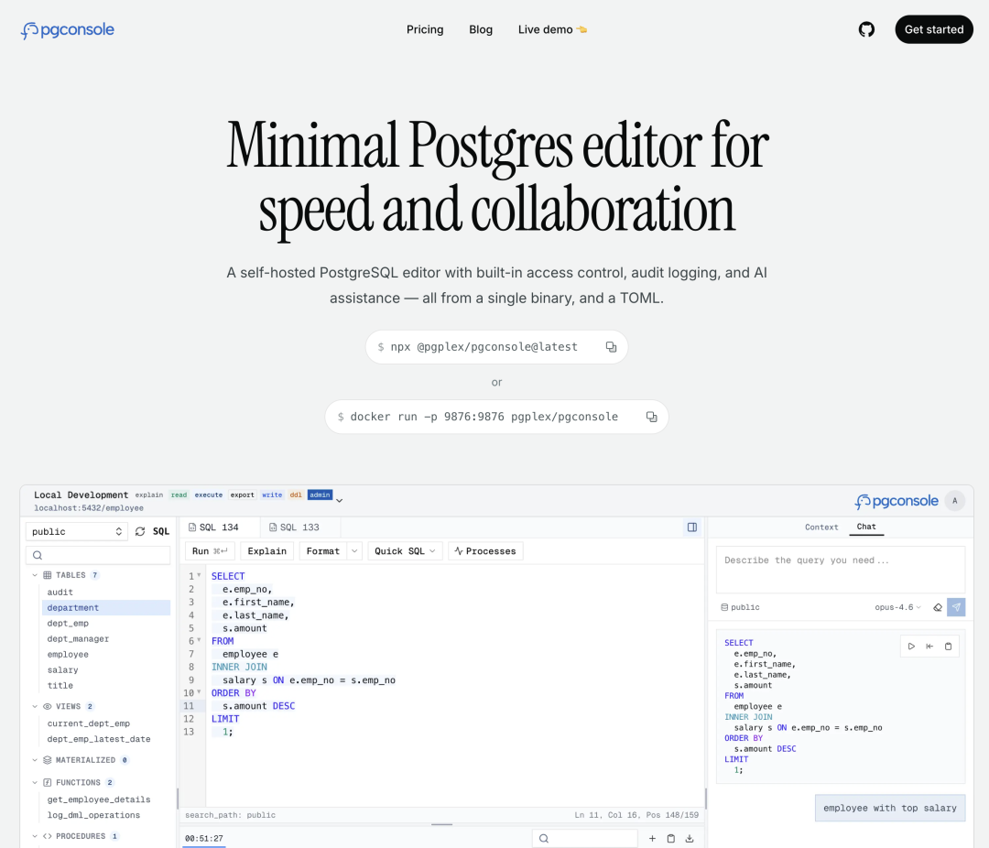Screen dimensions: 989x848
Task: Copy results with clipboard icon in results bar
Action: pyautogui.click(x=671, y=839)
